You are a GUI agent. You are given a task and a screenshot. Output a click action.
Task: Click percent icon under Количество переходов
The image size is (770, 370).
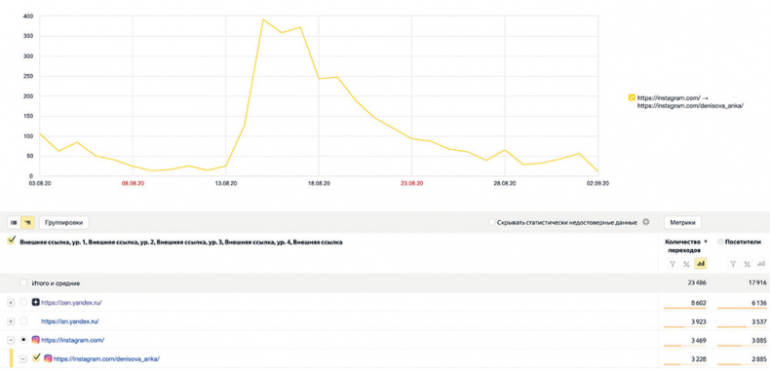[686, 264]
